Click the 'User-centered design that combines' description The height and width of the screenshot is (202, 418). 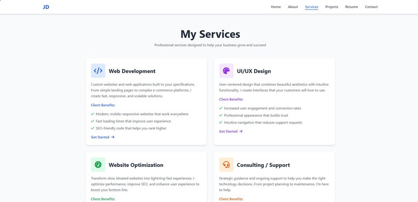tap(274, 87)
